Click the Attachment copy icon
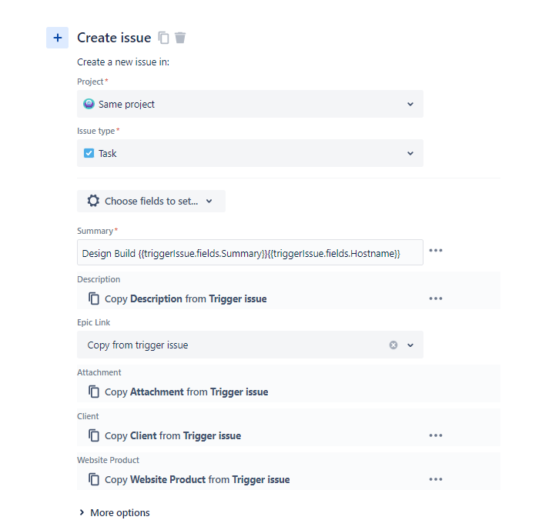Image resolution: width=559 pixels, height=530 pixels. click(x=94, y=392)
